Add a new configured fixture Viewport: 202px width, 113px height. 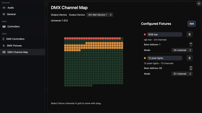[192, 24]
